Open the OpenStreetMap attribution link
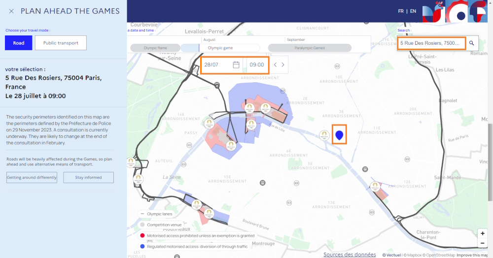 pyautogui.click(x=439, y=255)
